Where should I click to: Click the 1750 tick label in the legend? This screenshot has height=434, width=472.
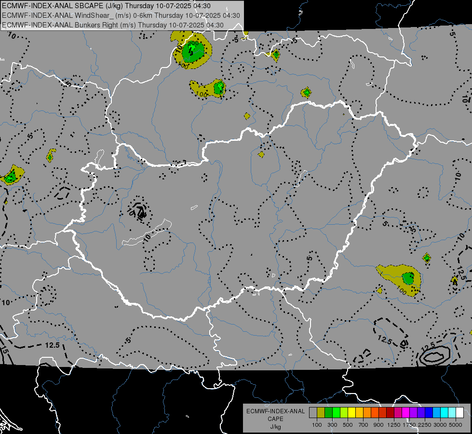[410, 425]
